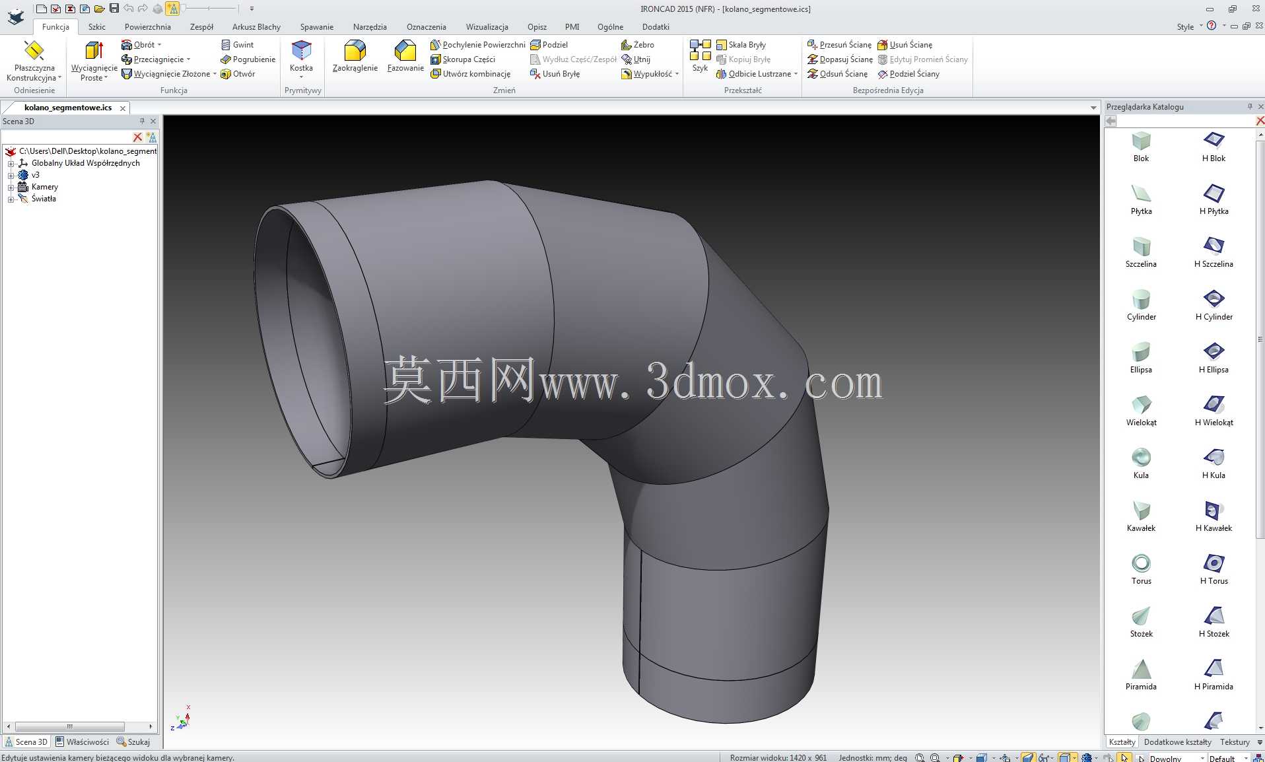Add a Żebro rib feature
Image resolution: width=1265 pixels, height=762 pixels.
click(637, 45)
